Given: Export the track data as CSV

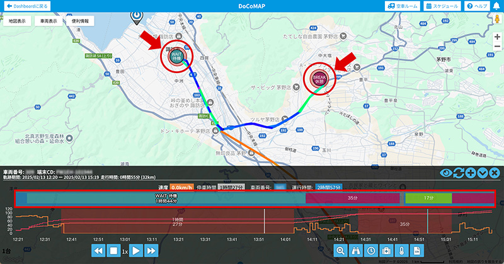Looking at the screenshot, I should [x=416, y=250].
